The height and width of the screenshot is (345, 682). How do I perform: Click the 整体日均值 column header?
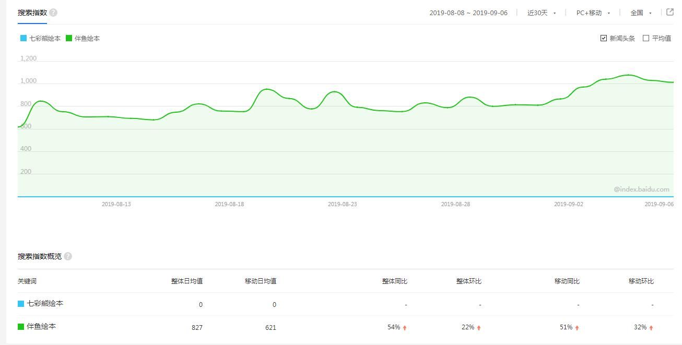[x=187, y=281]
